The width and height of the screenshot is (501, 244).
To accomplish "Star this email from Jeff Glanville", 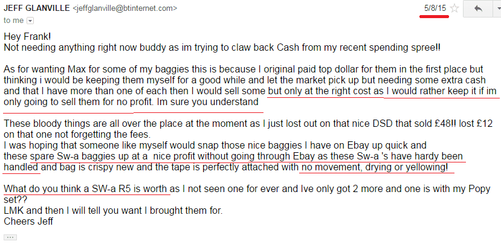I will point(454,8).
